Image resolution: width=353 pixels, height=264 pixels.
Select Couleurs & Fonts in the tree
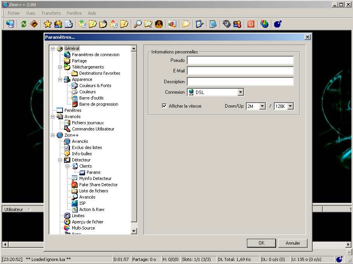[x=95, y=86]
